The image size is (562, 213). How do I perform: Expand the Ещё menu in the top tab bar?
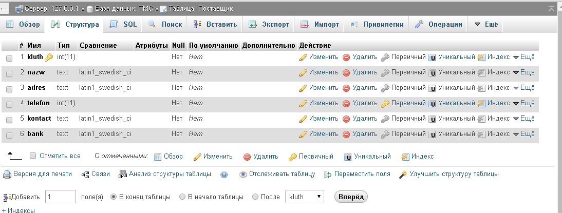[486, 24]
